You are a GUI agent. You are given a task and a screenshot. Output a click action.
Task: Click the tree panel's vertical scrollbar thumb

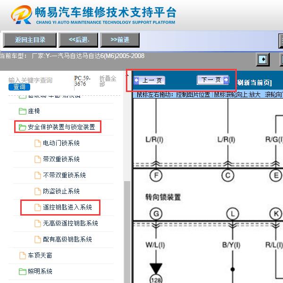coord(127,232)
